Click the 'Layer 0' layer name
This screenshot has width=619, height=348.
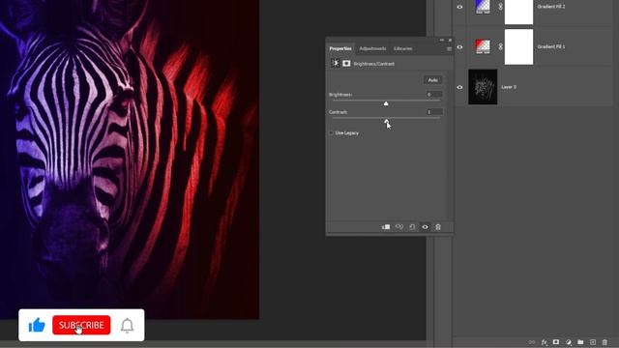point(509,87)
